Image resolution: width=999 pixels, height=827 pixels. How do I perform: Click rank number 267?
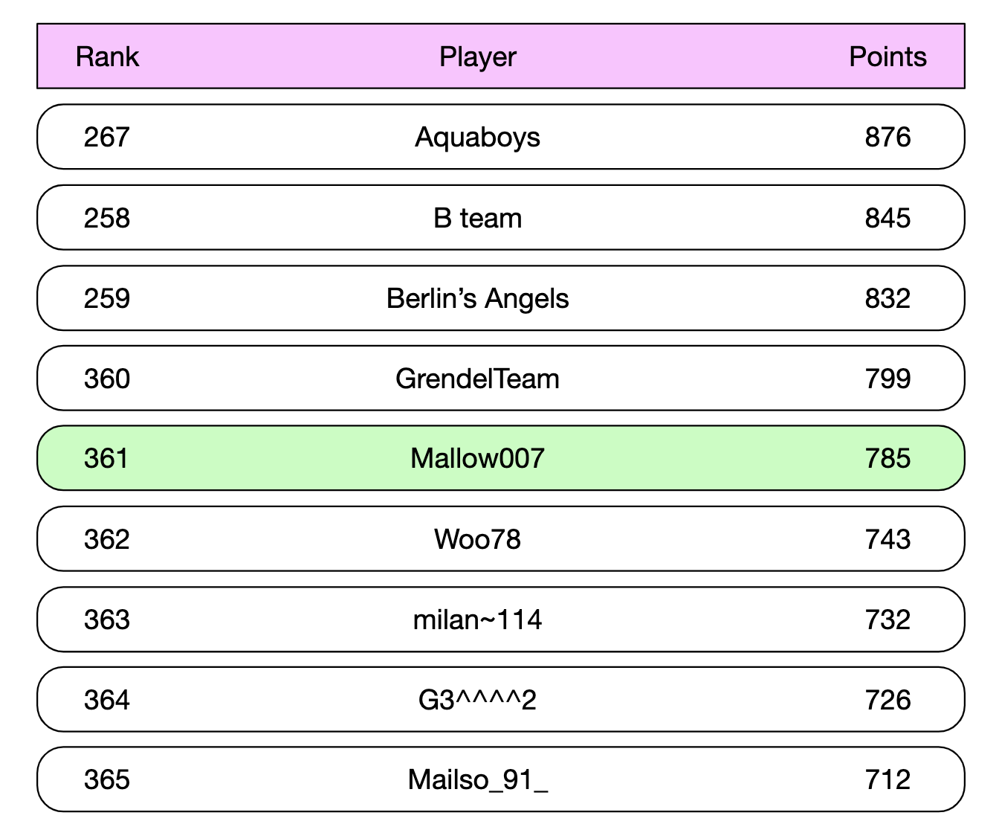[x=107, y=137]
